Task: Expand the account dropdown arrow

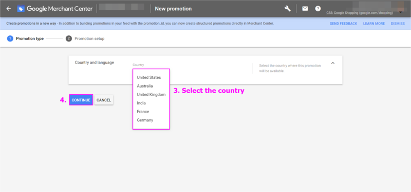Action: (401, 12)
